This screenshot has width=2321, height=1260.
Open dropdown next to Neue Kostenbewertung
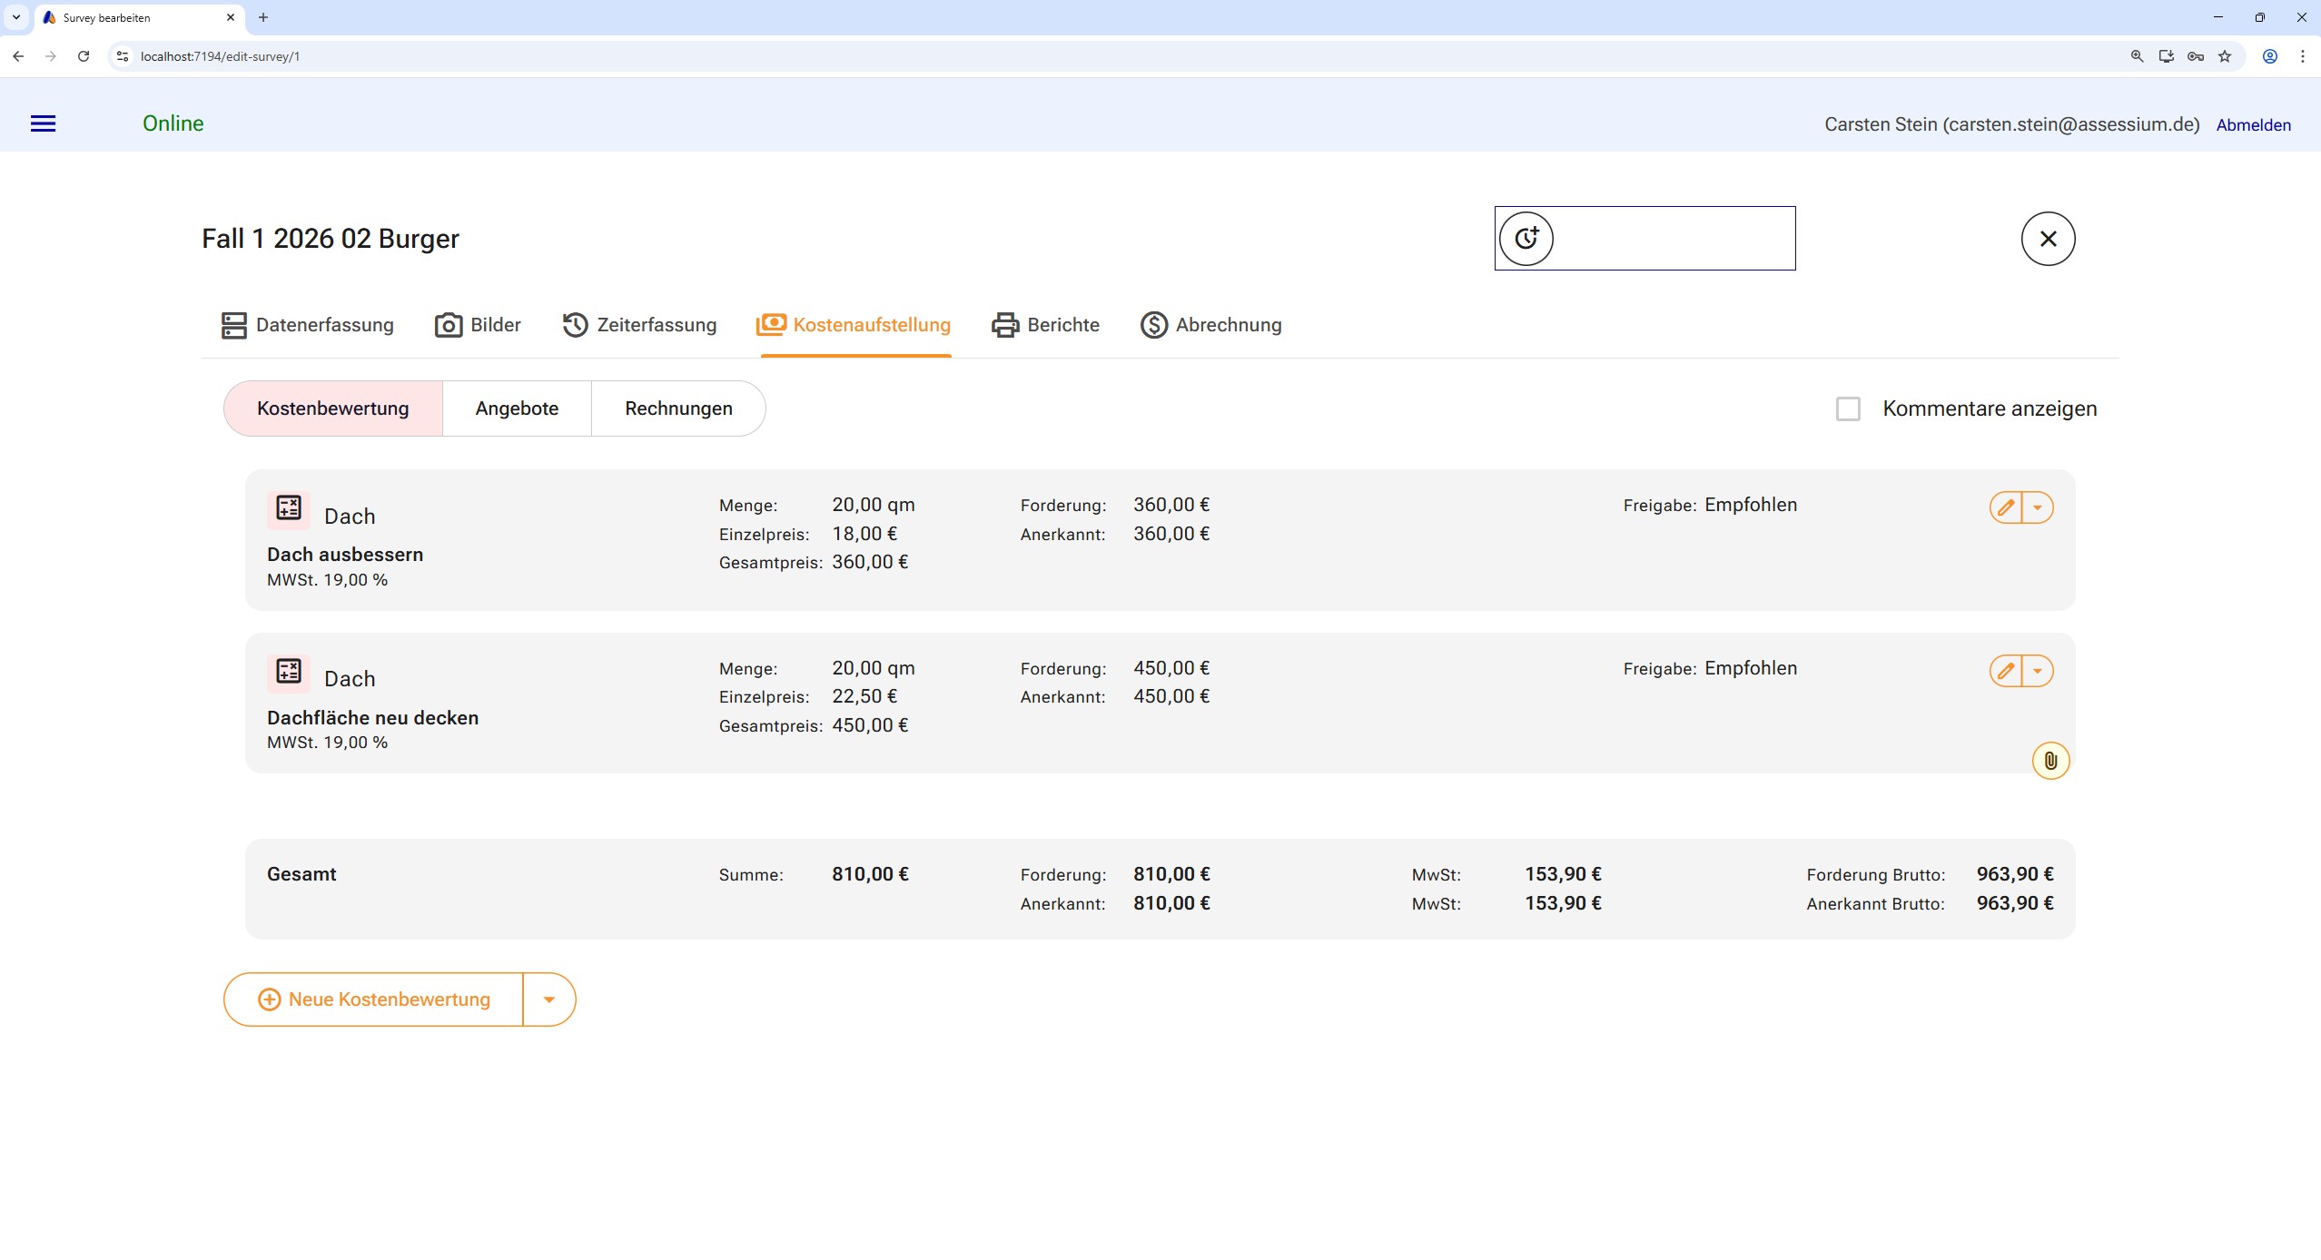tap(548, 999)
